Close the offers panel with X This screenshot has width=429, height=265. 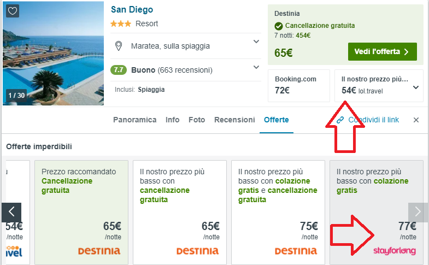pos(416,120)
